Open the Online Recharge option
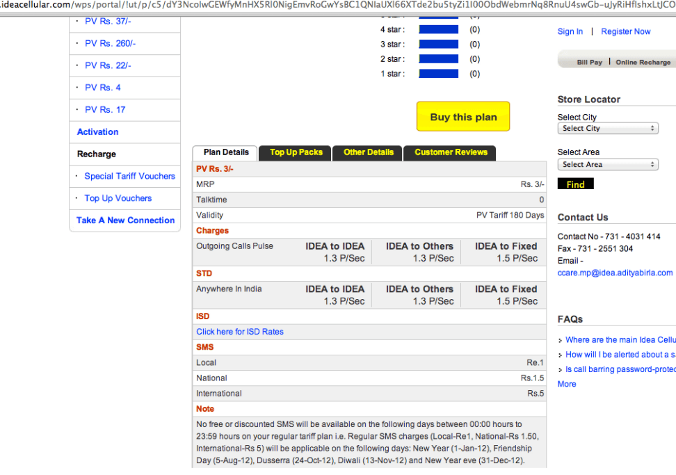This screenshot has width=676, height=475. (x=643, y=62)
